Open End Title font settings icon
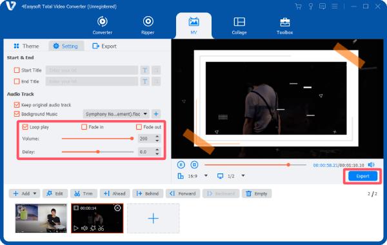This screenshot has width=387, height=245. (x=145, y=81)
